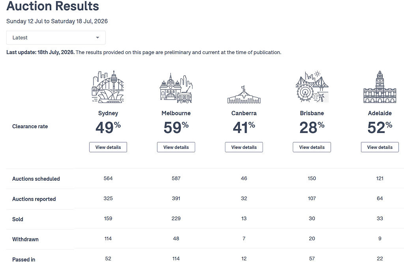The height and width of the screenshot is (269, 404).
Task: Click the Melbourne Flinders Street station icon
Action: [176, 88]
